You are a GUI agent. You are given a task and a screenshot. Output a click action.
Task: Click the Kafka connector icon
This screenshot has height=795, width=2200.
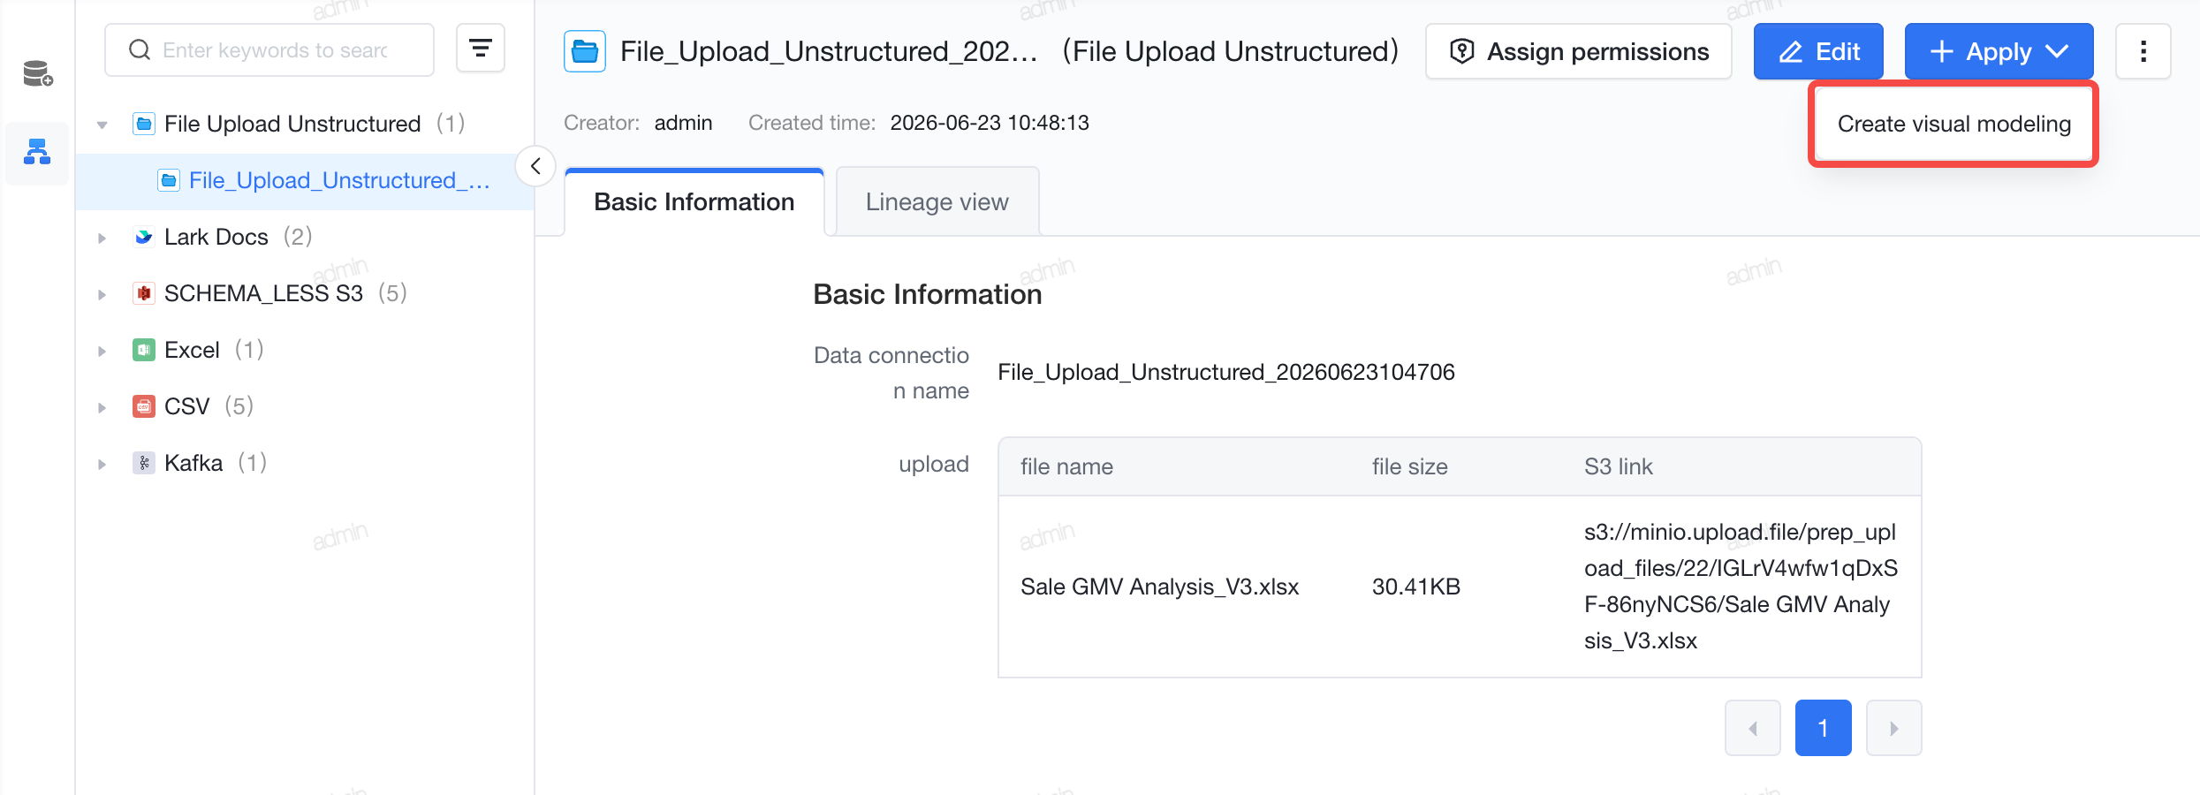[x=143, y=463]
